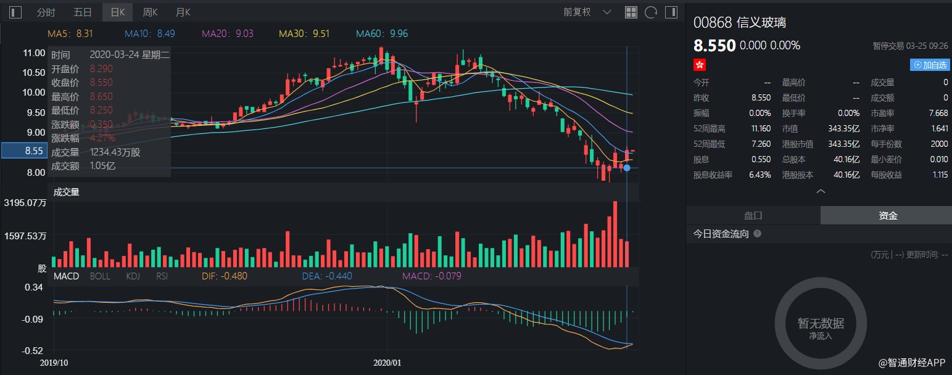Screen dimensions: 952x375
Task: Select the 月K monthly candlestick view
Action: click(183, 12)
